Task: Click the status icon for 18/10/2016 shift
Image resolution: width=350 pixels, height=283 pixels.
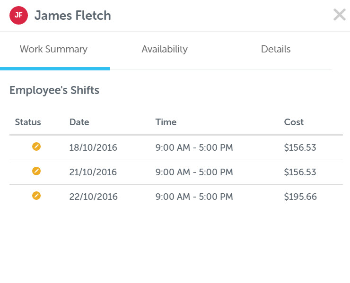Action: pyautogui.click(x=36, y=146)
